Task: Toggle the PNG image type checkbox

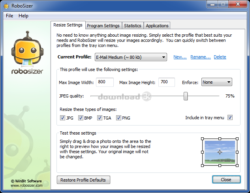Action: [118, 118]
